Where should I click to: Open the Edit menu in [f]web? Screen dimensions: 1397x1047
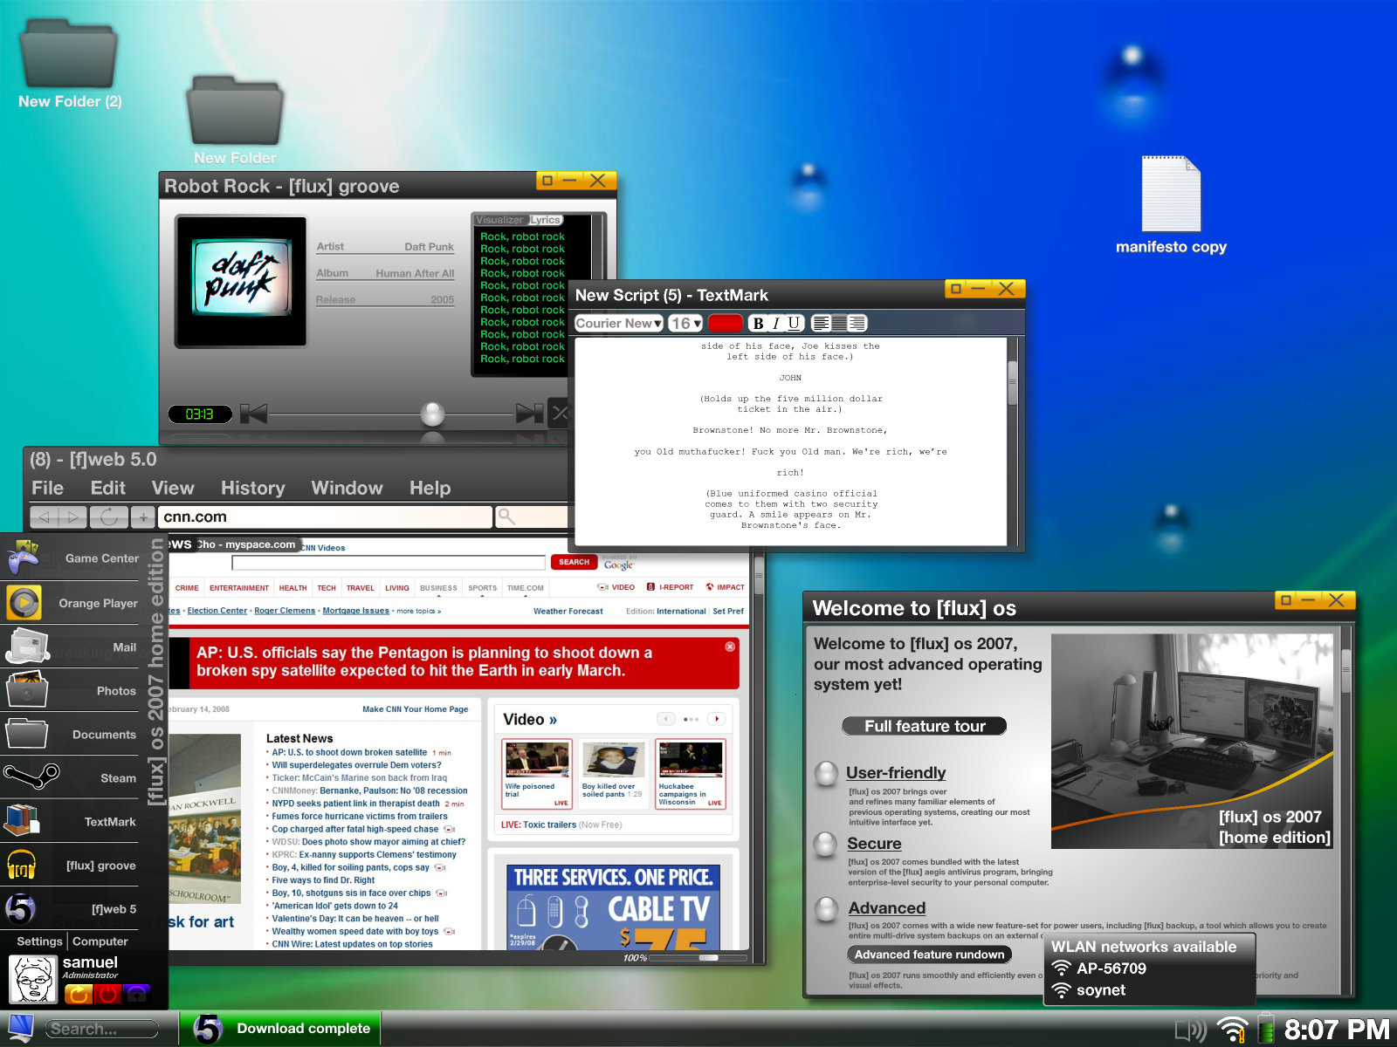[x=107, y=489]
